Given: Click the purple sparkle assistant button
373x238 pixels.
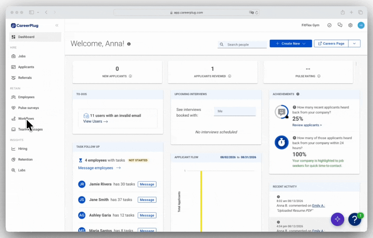Looking at the screenshot, I should click(337, 219).
